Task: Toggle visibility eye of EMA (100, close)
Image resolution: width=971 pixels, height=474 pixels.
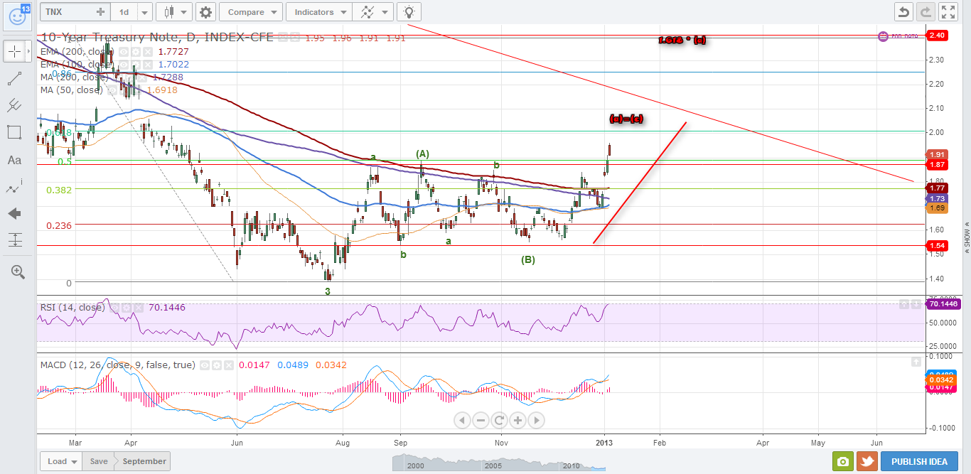Action: 123,65
